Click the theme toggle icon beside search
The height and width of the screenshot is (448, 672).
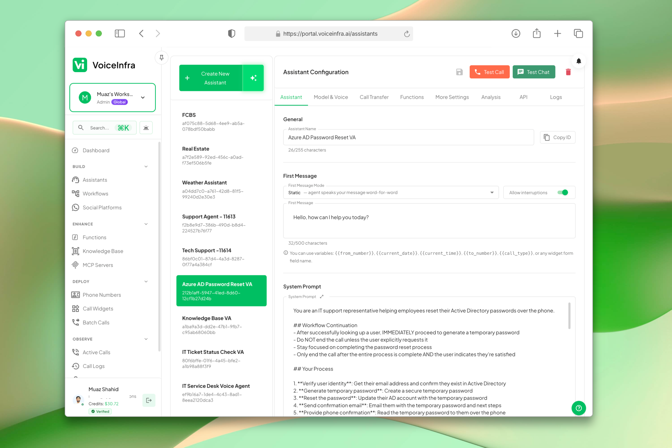coord(146,128)
